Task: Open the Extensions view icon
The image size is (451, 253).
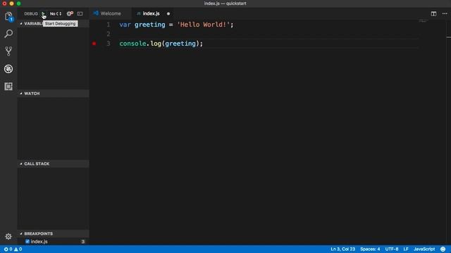Action: coord(8,86)
